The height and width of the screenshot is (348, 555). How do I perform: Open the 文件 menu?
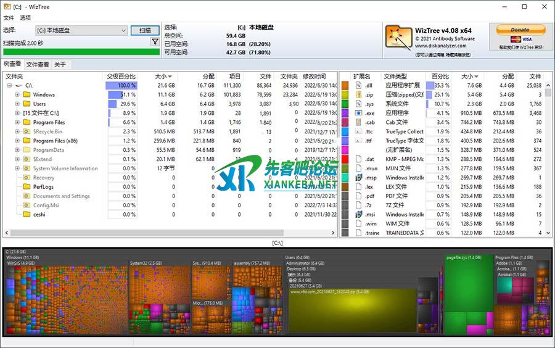[9, 18]
